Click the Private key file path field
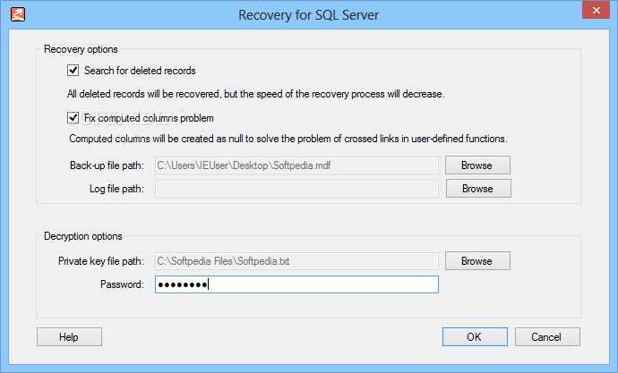618x373 pixels. (x=296, y=261)
